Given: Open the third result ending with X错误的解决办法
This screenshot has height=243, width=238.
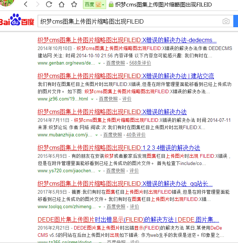Looking at the screenshot, I should [112, 112].
